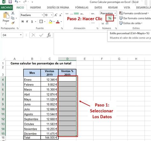The width and height of the screenshot is (151, 141).
Task: Apply the yellow fill color bucket
Action: click(x=50, y=22)
